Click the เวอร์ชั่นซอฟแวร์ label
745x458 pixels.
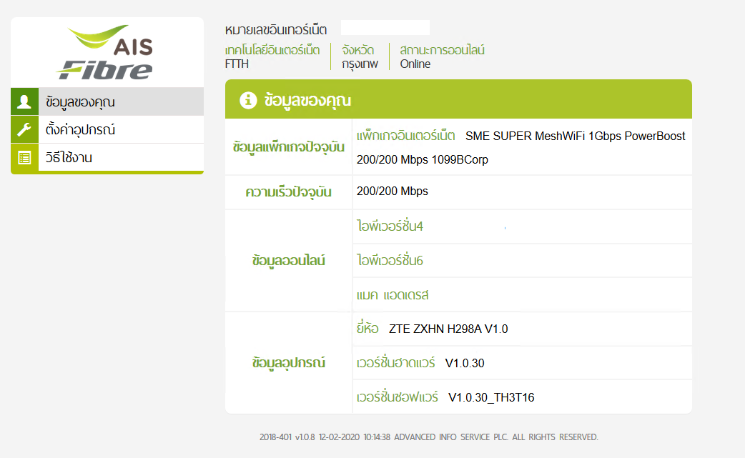pos(398,397)
